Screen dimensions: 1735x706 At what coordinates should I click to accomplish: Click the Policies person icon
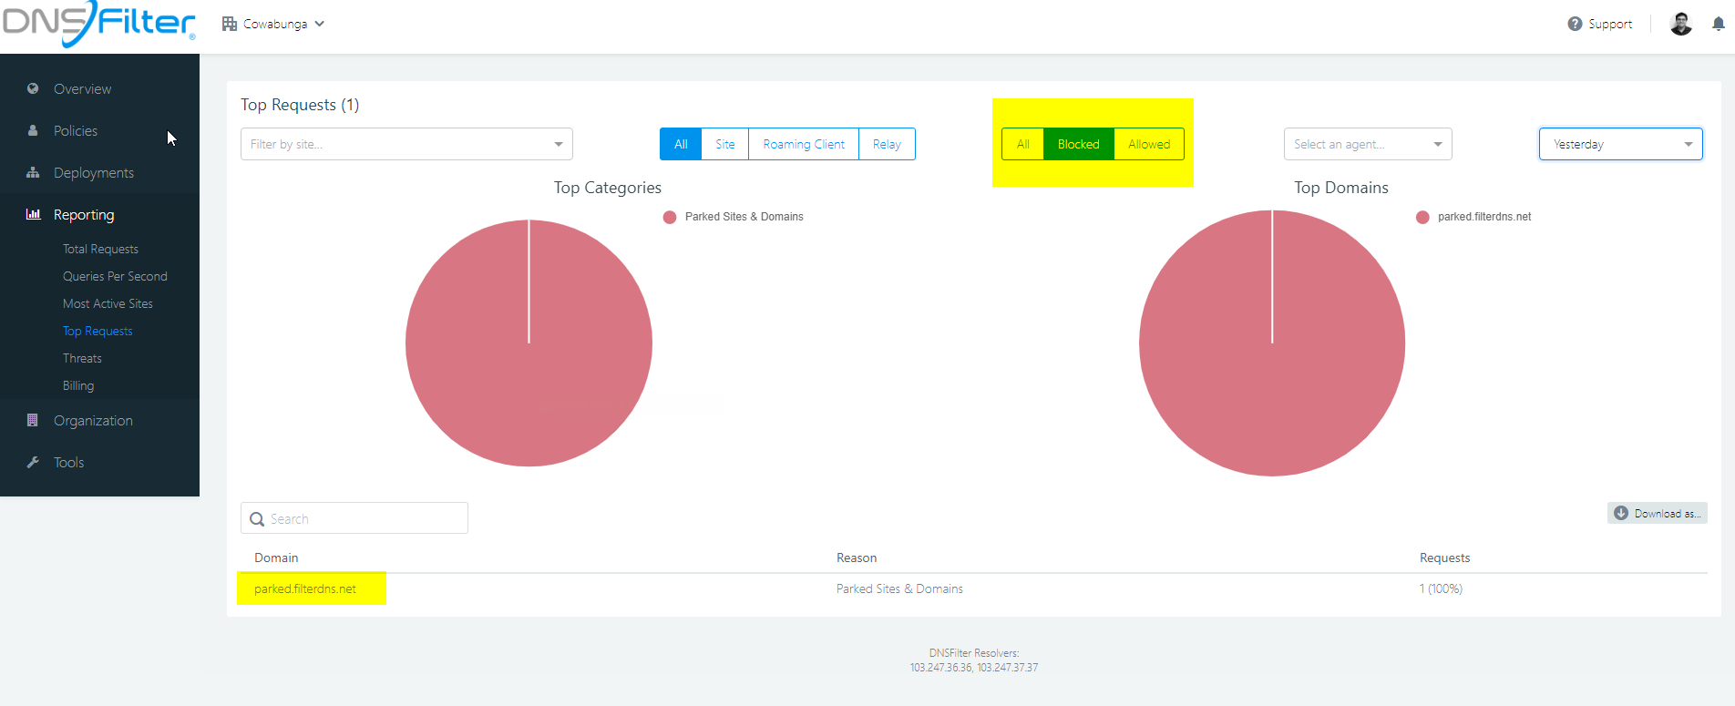[x=33, y=130]
